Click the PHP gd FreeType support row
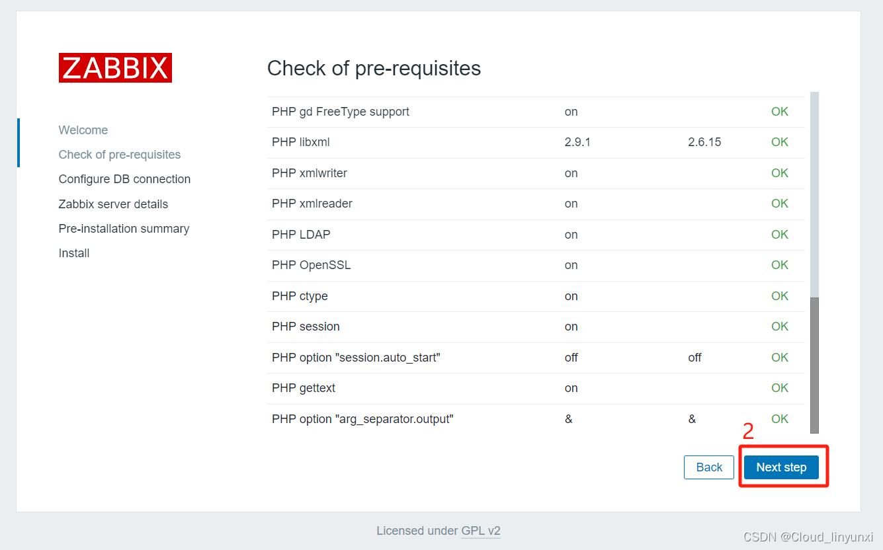 click(536, 112)
